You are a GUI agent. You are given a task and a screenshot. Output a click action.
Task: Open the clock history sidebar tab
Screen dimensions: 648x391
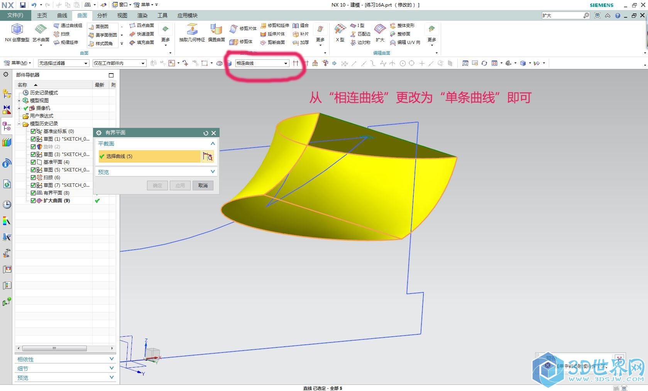click(7, 205)
